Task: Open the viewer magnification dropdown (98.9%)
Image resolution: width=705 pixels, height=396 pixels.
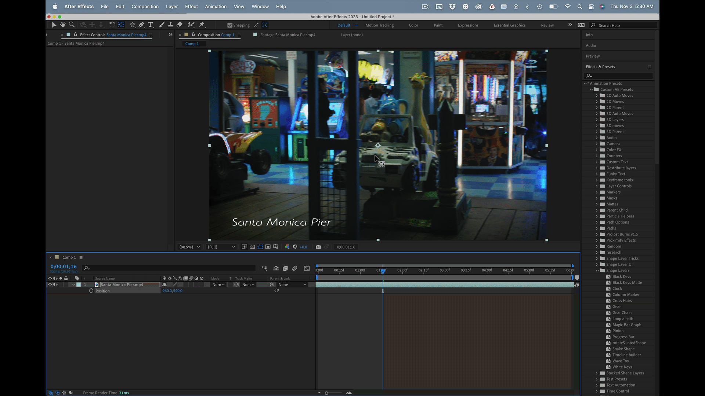Action: pos(189,247)
